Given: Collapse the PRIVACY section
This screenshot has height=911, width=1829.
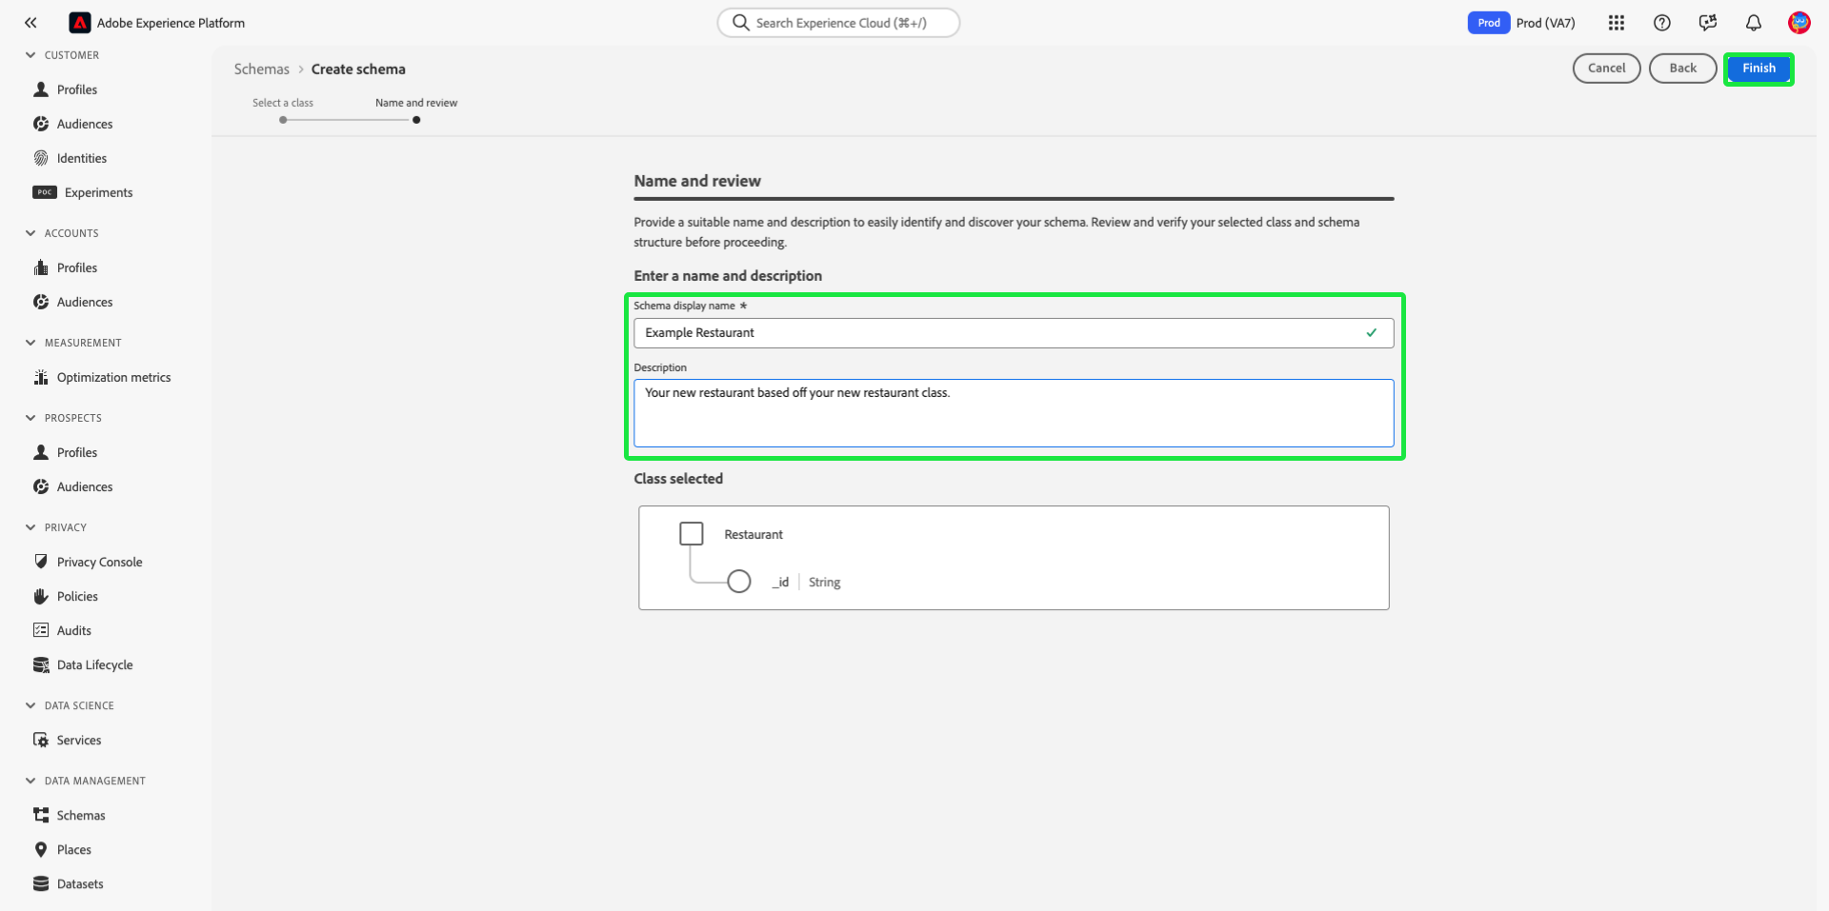Looking at the screenshot, I should 31,527.
